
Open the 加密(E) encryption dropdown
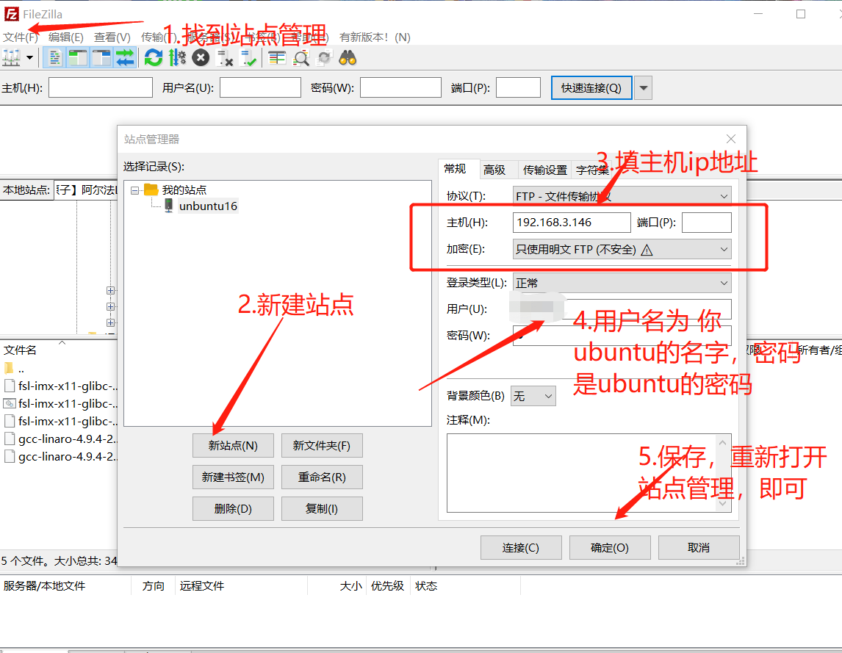point(622,249)
